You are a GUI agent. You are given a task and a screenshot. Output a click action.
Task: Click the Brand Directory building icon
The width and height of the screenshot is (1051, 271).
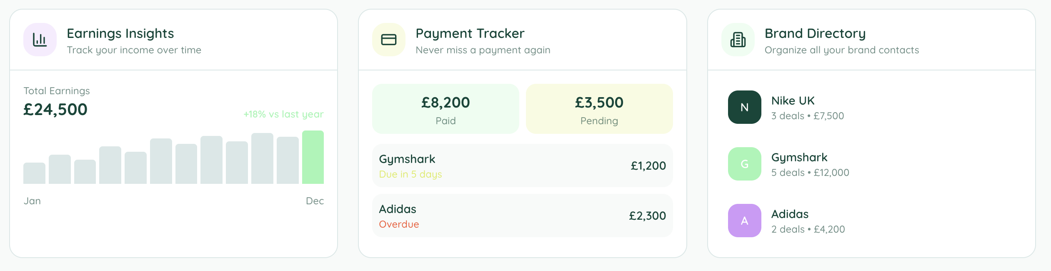pyautogui.click(x=738, y=40)
